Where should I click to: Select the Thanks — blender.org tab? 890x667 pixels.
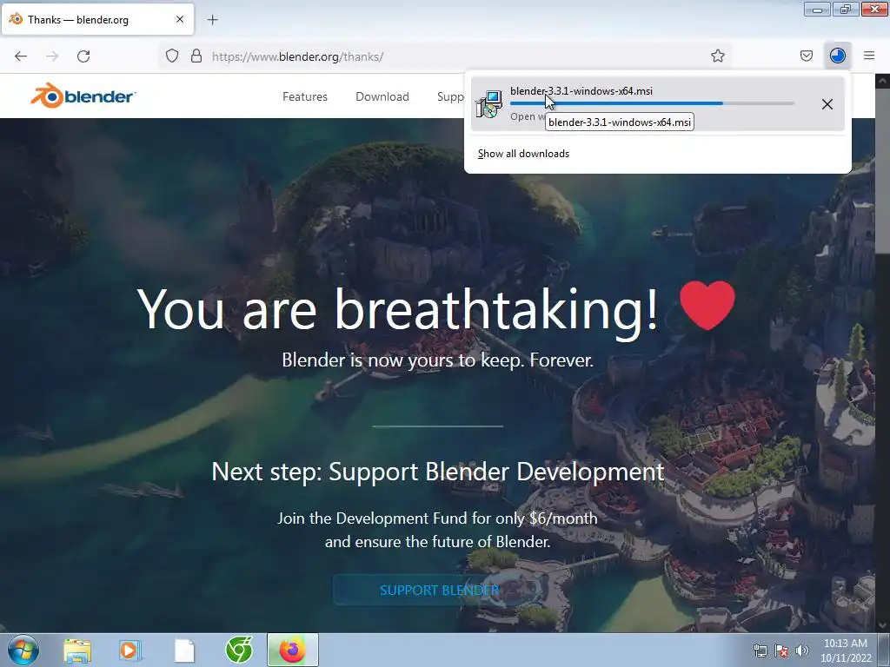coord(97,19)
